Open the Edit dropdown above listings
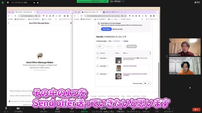 pos(100,46)
